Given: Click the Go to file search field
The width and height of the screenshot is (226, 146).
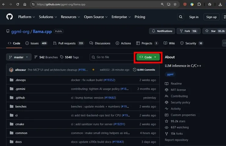Looking at the screenshot, I should 112,57.
